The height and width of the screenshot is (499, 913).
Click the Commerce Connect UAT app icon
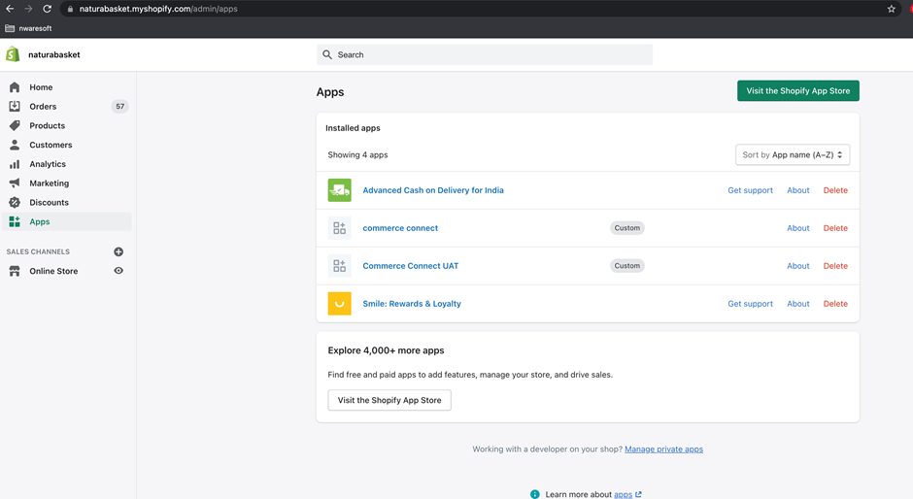(339, 266)
